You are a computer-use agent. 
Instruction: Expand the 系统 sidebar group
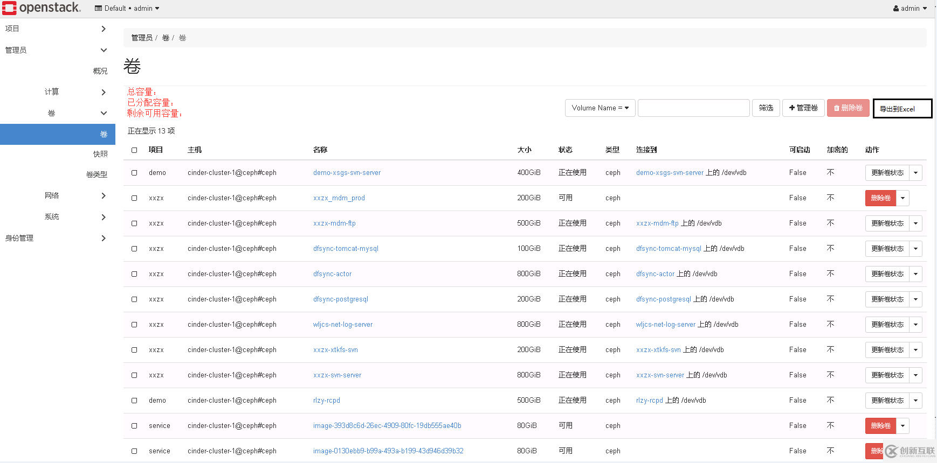click(75, 216)
